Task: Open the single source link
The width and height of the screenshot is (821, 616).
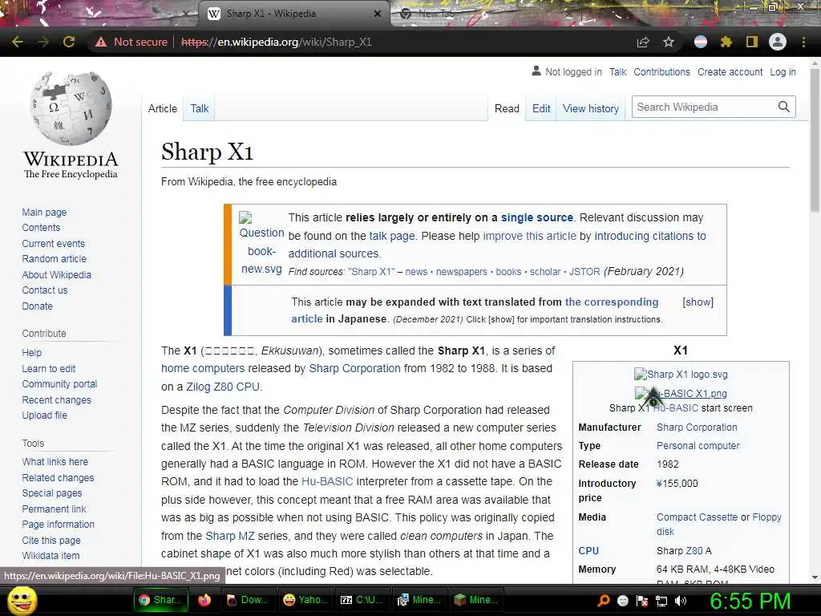Action: [x=536, y=217]
